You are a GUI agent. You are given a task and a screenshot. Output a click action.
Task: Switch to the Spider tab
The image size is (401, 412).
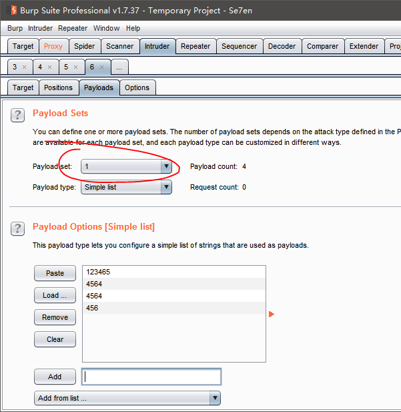(x=84, y=46)
